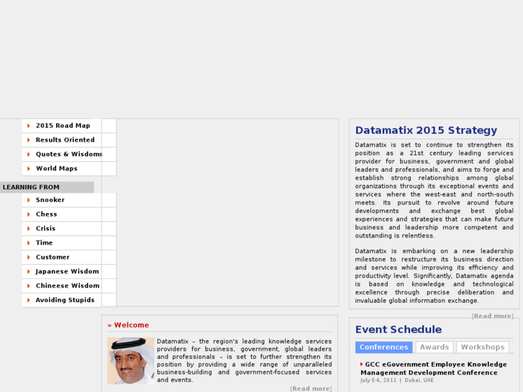
Task: Switch to the Conferences tab
Action: click(x=384, y=347)
